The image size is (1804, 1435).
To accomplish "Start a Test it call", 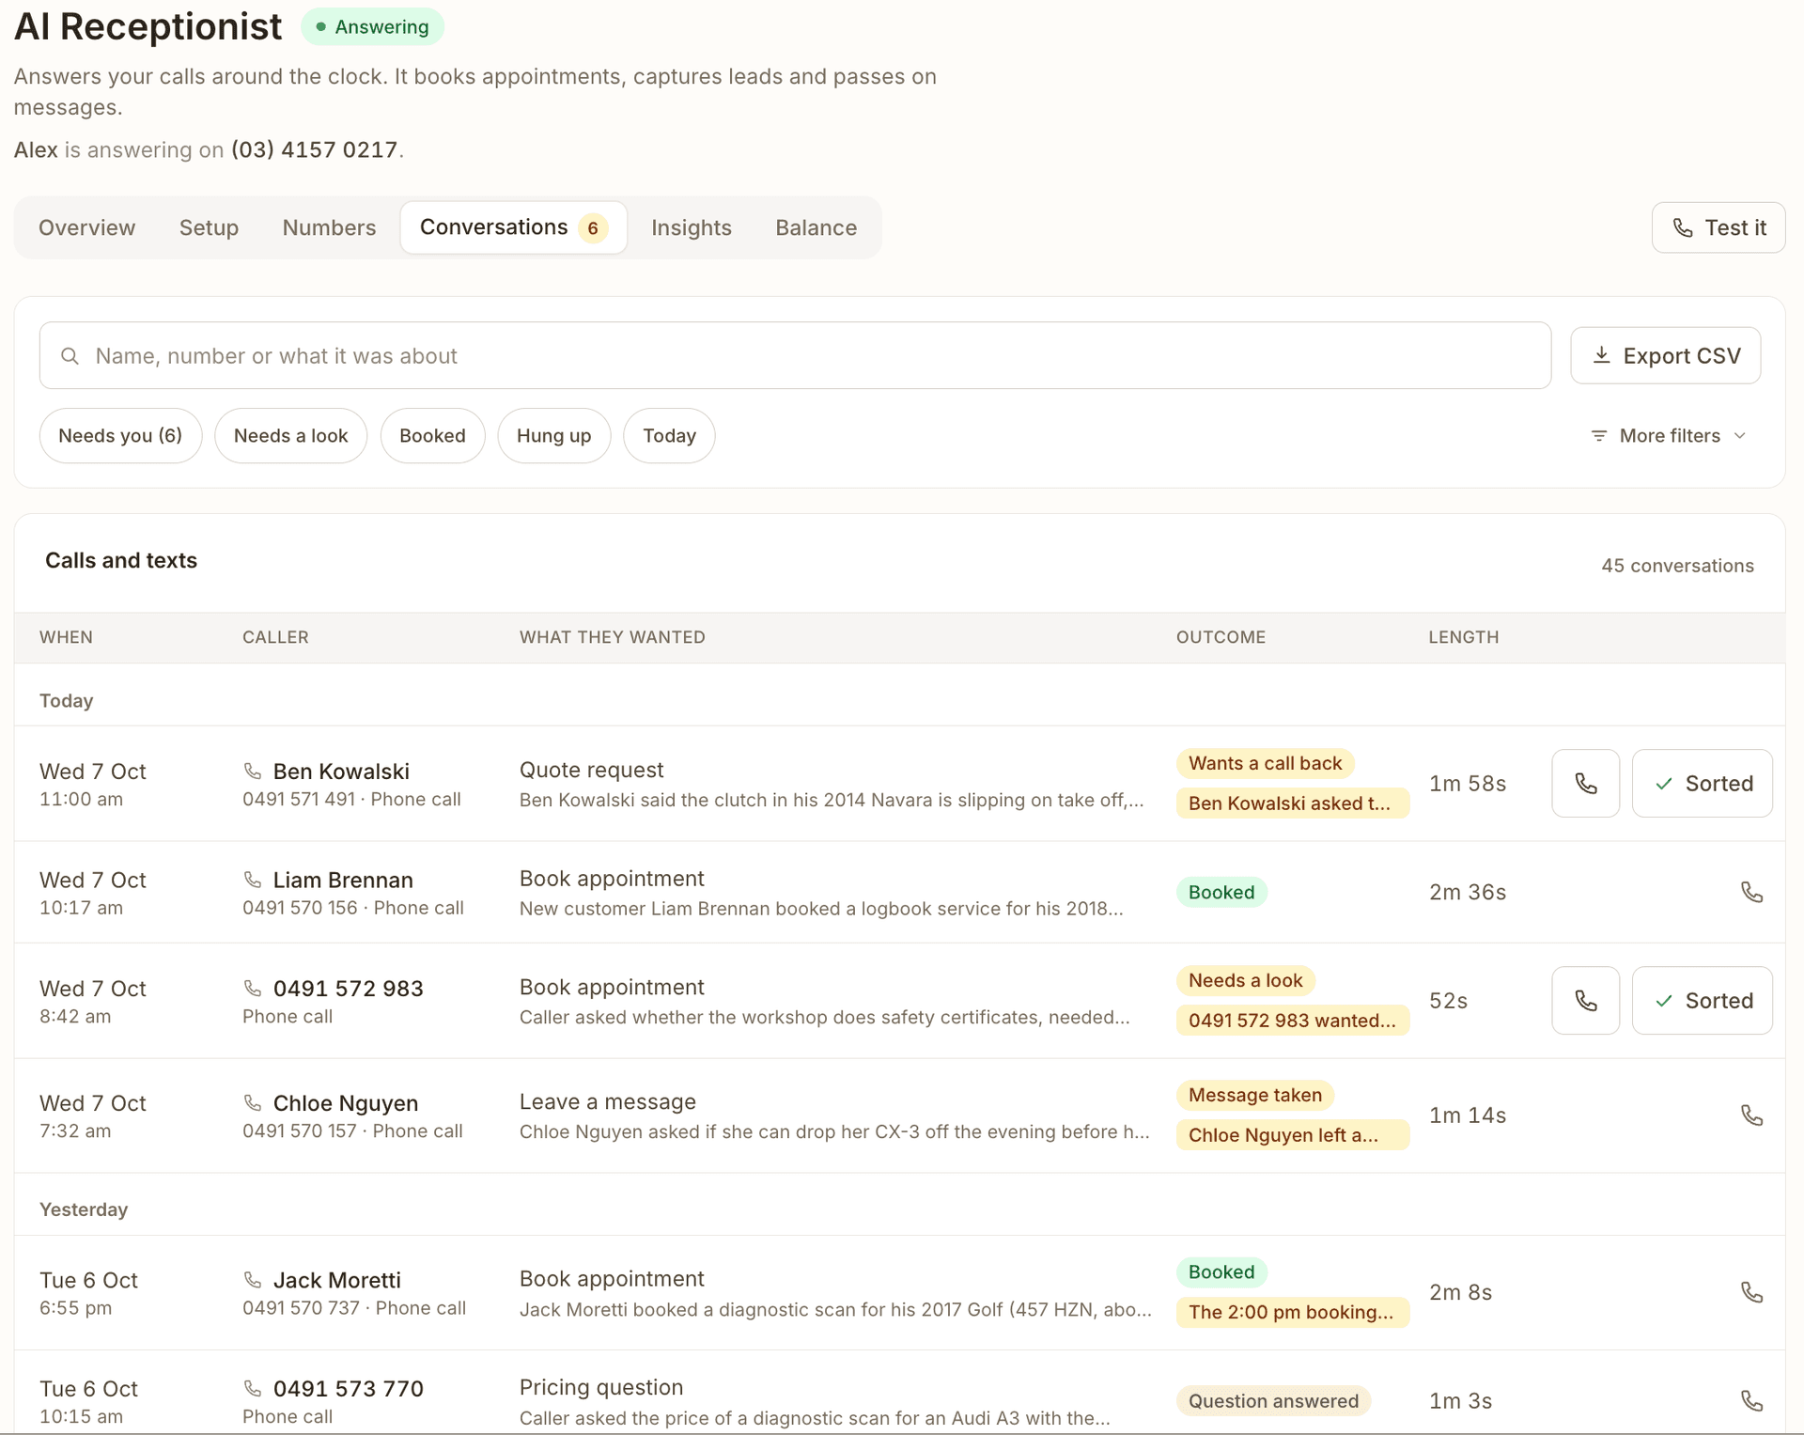I will [x=1718, y=227].
